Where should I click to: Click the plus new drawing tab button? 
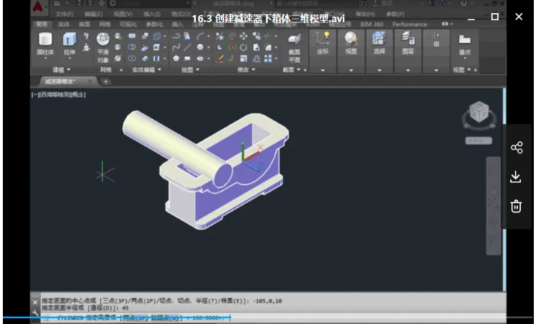[106, 81]
